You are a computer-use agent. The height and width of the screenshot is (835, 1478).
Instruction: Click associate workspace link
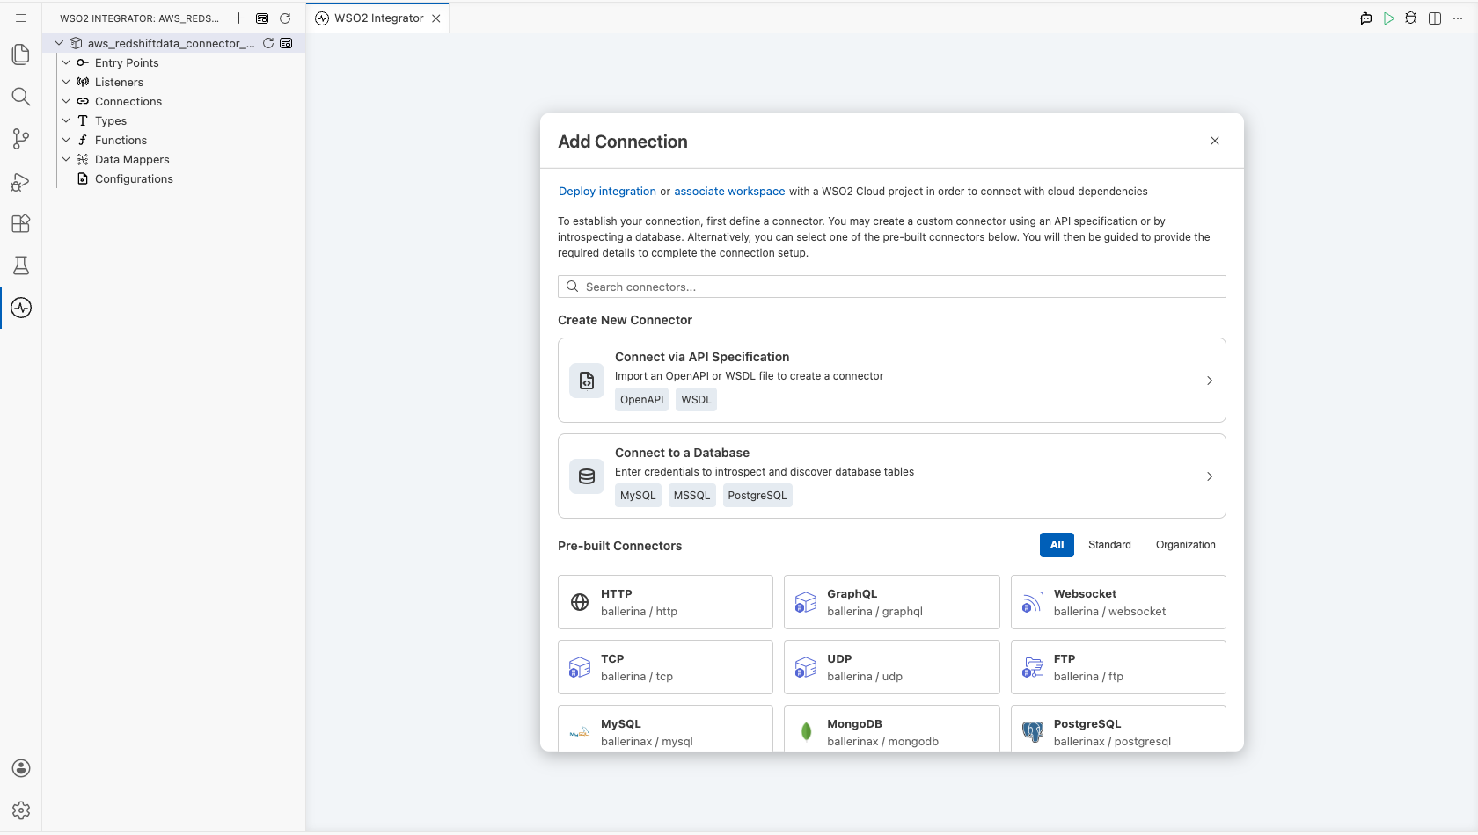[729, 192]
